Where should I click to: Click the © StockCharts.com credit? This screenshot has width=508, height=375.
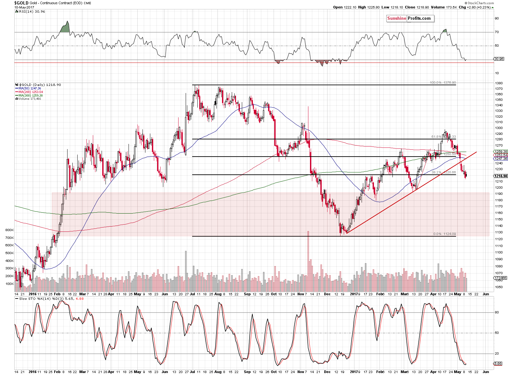point(479,3)
